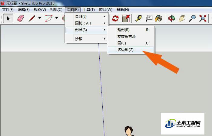Choose the Pencil line tool

point(32,18)
